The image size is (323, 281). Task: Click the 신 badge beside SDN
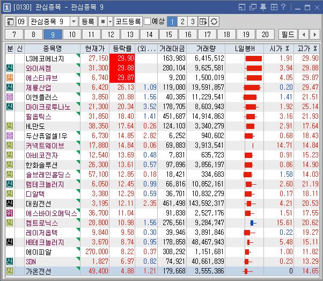(x=10, y=262)
